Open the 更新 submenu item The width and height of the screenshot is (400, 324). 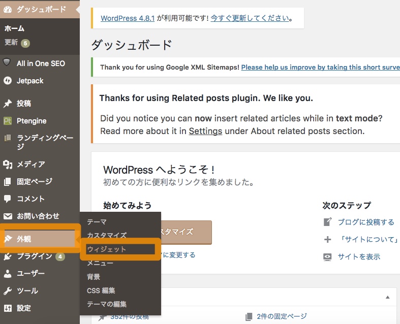pyautogui.click(x=11, y=42)
